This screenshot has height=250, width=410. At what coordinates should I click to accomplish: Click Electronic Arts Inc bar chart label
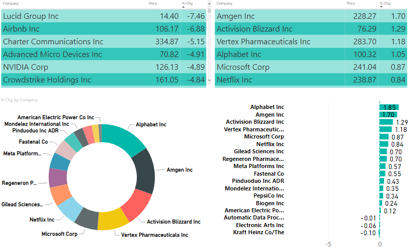260,225
